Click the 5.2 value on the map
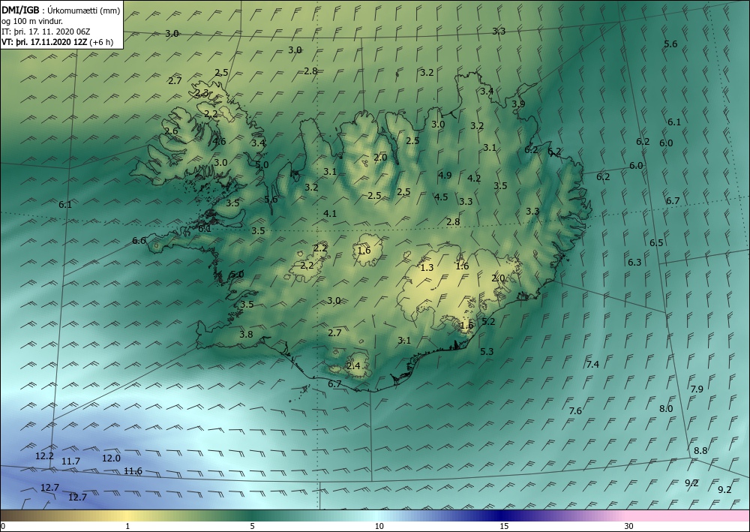The height and width of the screenshot is (532, 750). pyautogui.click(x=488, y=321)
